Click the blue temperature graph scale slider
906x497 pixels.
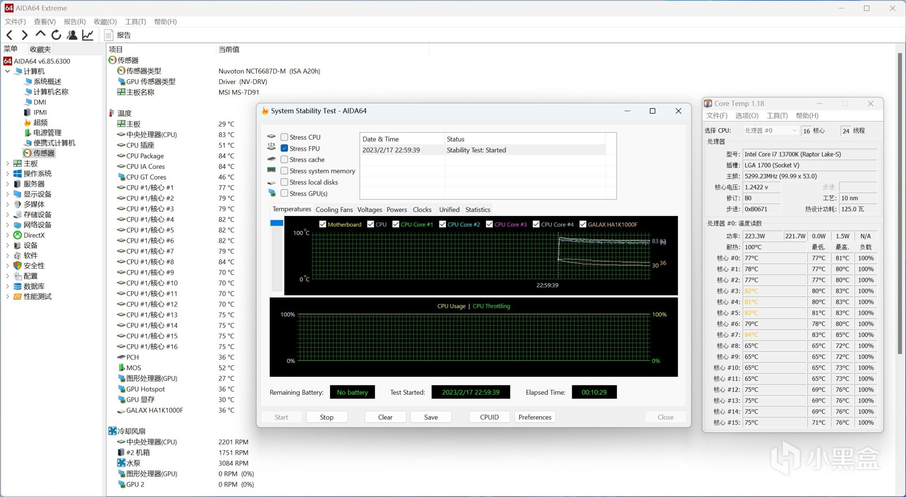pos(277,223)
